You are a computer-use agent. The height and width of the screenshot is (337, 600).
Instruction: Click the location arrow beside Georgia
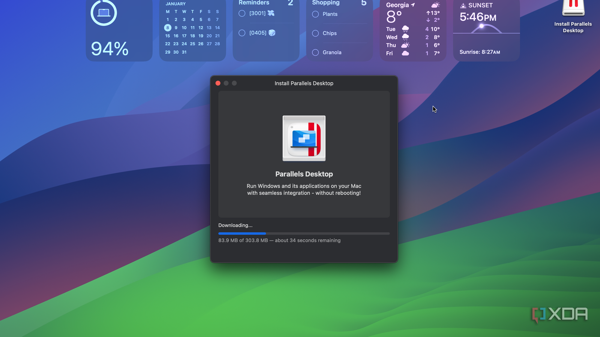pos(413,5)
